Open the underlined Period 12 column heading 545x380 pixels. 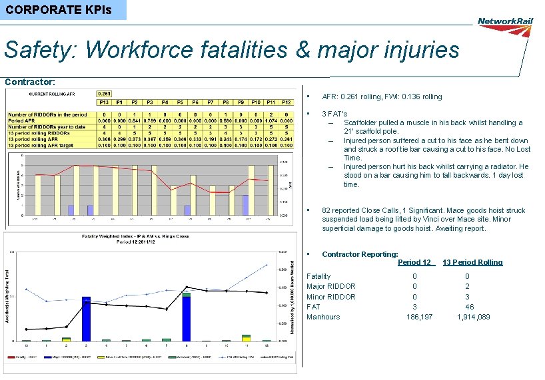click(416, 262)
